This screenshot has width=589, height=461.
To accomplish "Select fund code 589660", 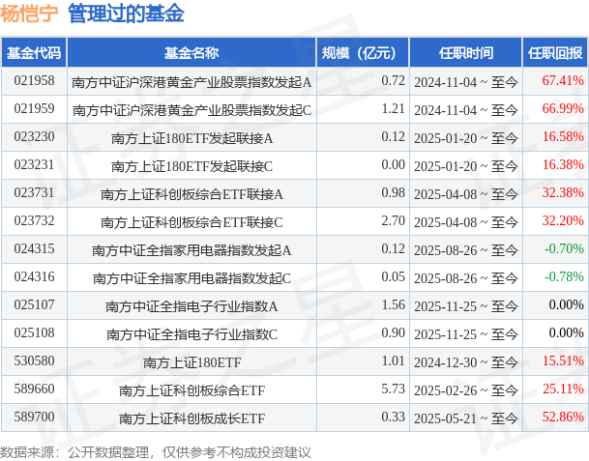I will pyautogui.click(x=34, y=389).
